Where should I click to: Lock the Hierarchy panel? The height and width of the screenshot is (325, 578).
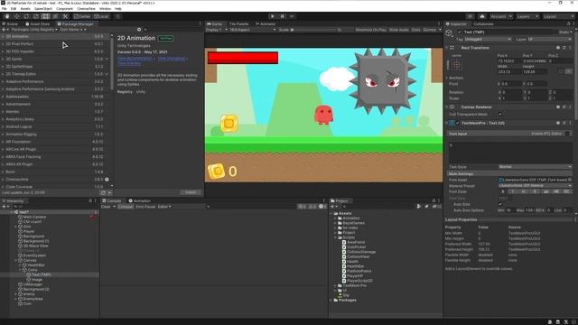(x=90, y=200)
